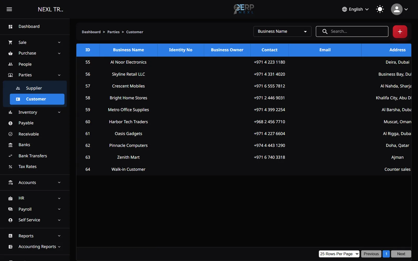Open the Reports menu item

(35, 236)
